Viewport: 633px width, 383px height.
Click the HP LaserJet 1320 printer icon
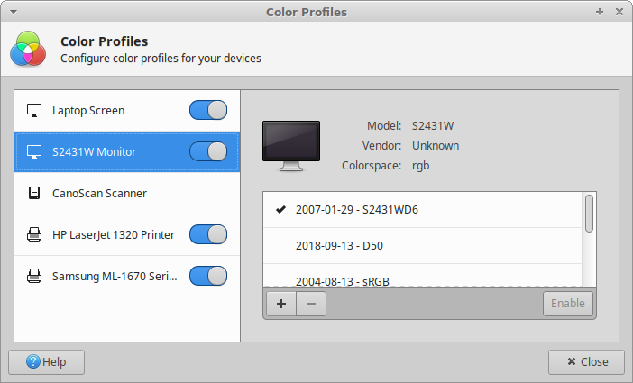[x=34, y=235]
